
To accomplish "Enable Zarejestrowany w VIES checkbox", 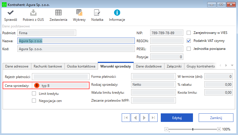I will [189, 33].
